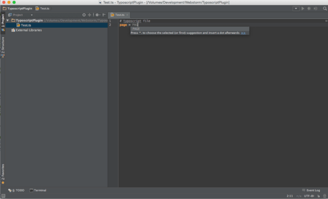
Task: Click the 2:11 line column indicator
Action: click(290, 196)
